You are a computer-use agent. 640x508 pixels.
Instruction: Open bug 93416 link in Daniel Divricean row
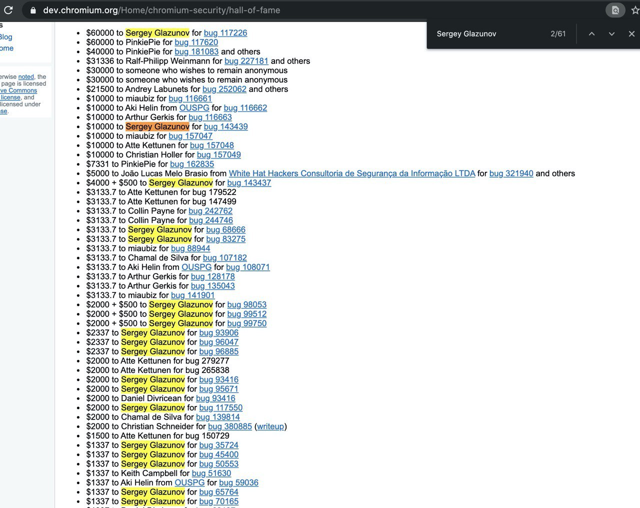pos(215,398)
